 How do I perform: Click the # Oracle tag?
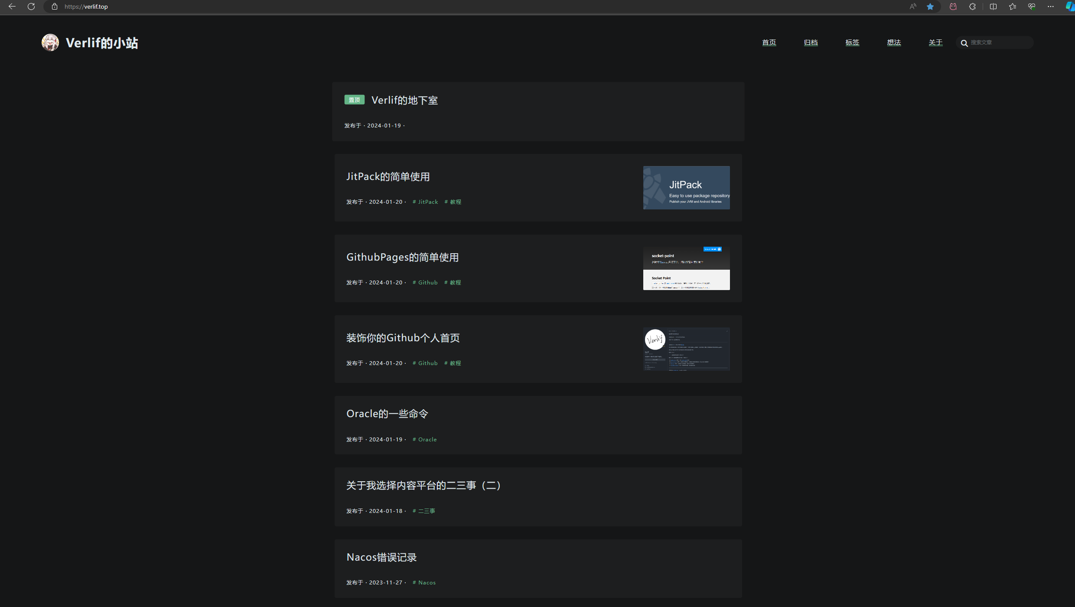(425, 440)
